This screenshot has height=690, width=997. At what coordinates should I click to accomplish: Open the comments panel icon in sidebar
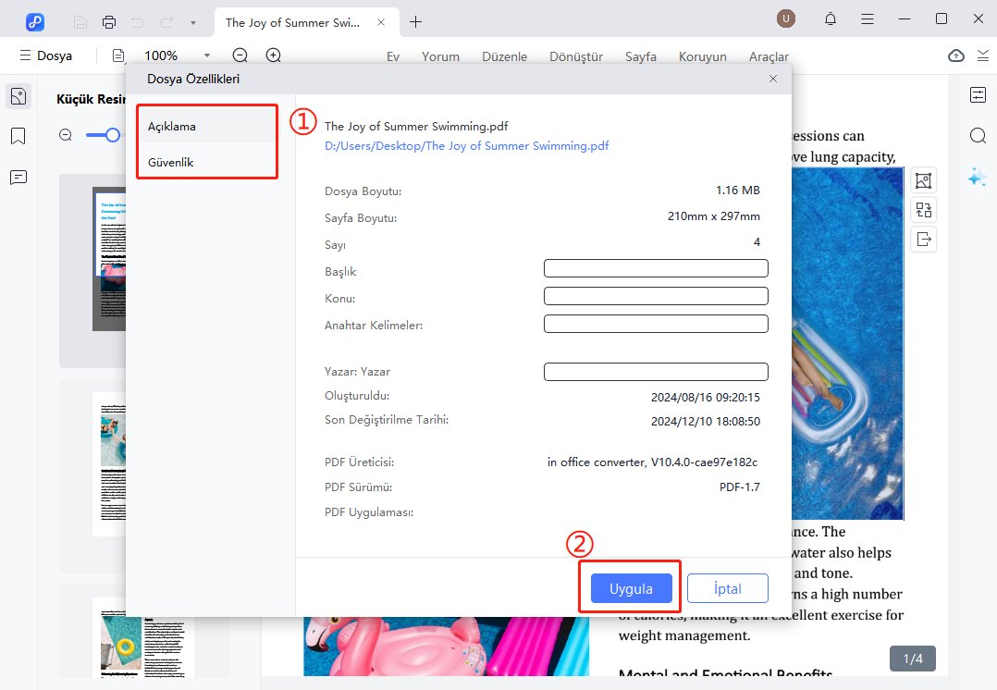coord(18,178)
